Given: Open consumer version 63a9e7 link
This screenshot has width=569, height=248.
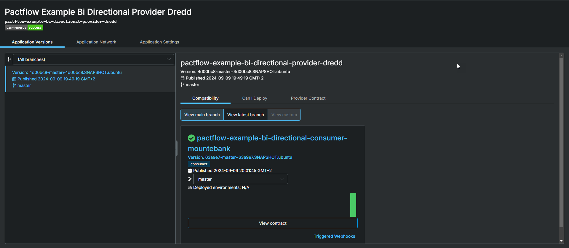Looking at the screenshot, I should (x=240, y=157).
